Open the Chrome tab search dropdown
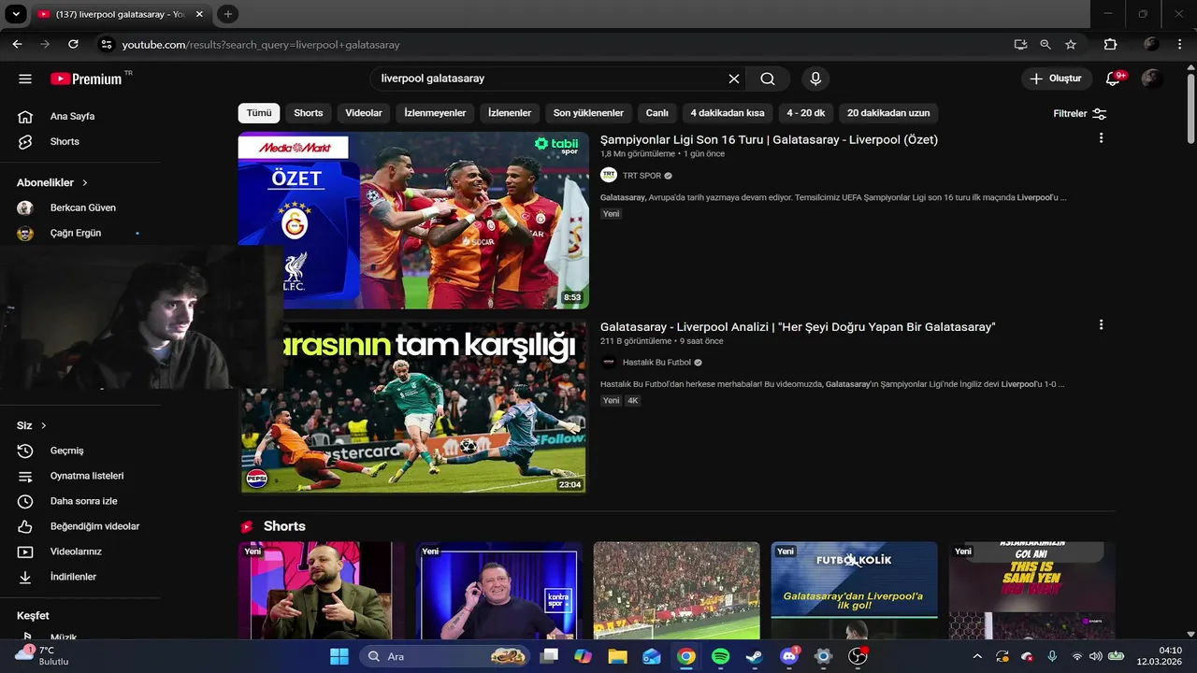Screen dimensions: 1197x673 pos(16,14)
